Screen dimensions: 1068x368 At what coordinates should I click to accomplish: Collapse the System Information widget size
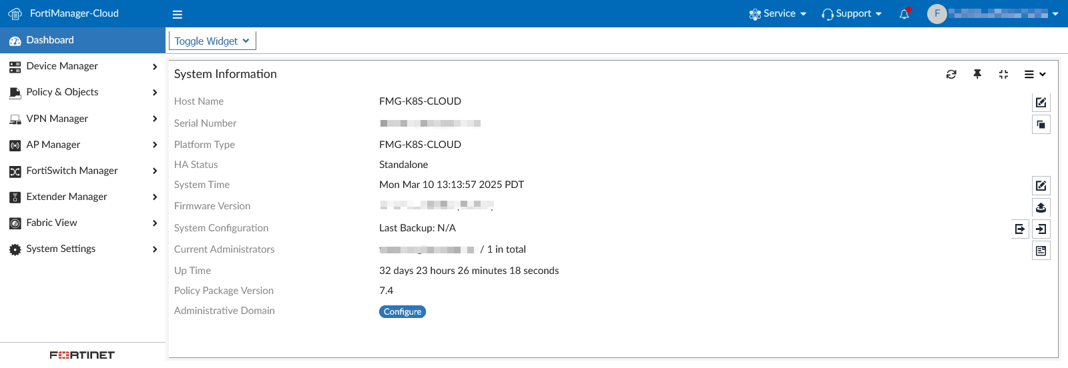click(1003, 75)
